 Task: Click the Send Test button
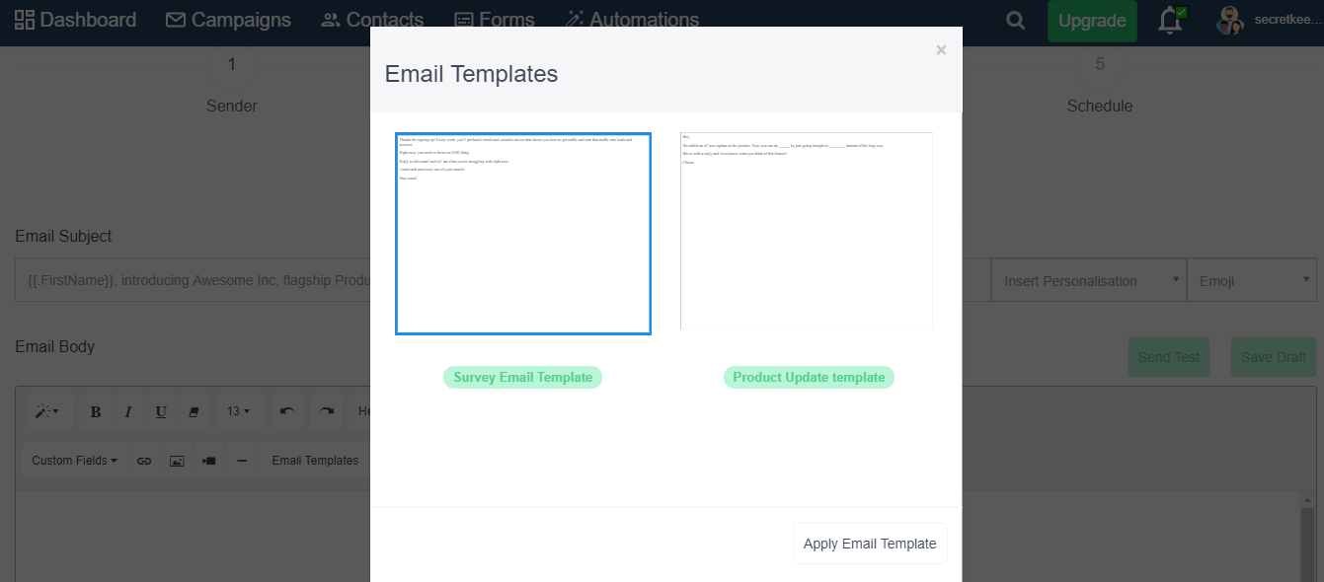[x=1169, y=357]
